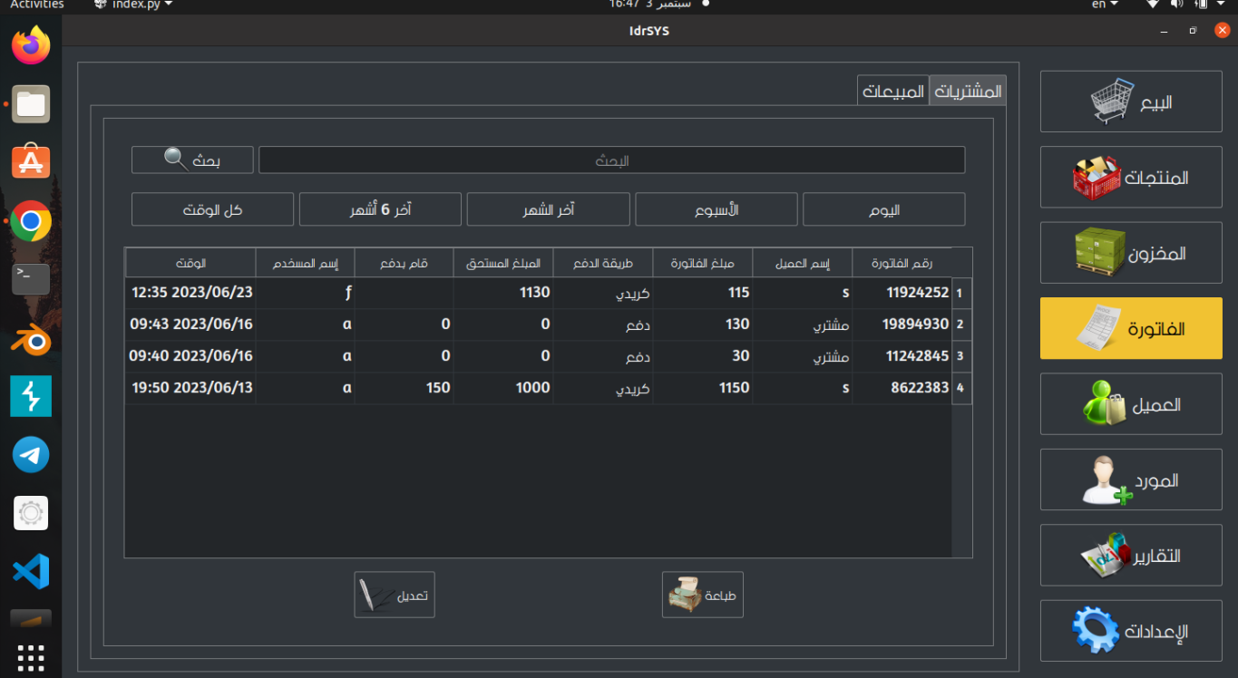Open Visual Studio Code from the dock
The width and height of the screenshot is (1238, 678).
click(x=31, y=572)
